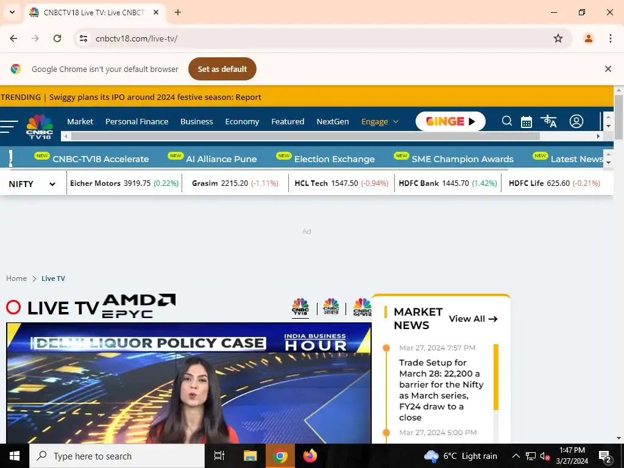Image resolution: width=624 pixels, height=468 pixels.
Task: Reload the page
Action: (x=57, y=38)
